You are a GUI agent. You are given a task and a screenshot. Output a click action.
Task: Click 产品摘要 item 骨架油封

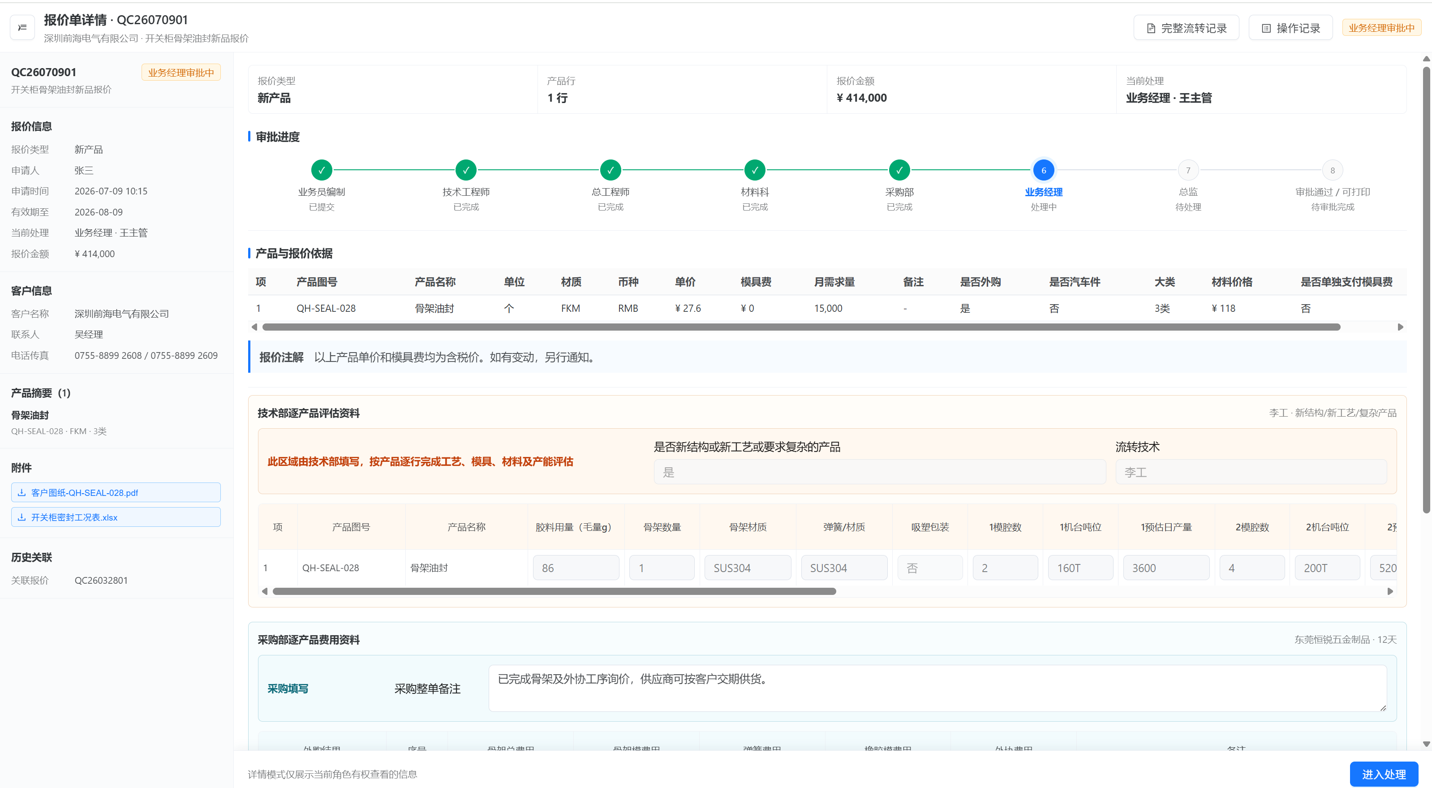(x=30, y=415)
